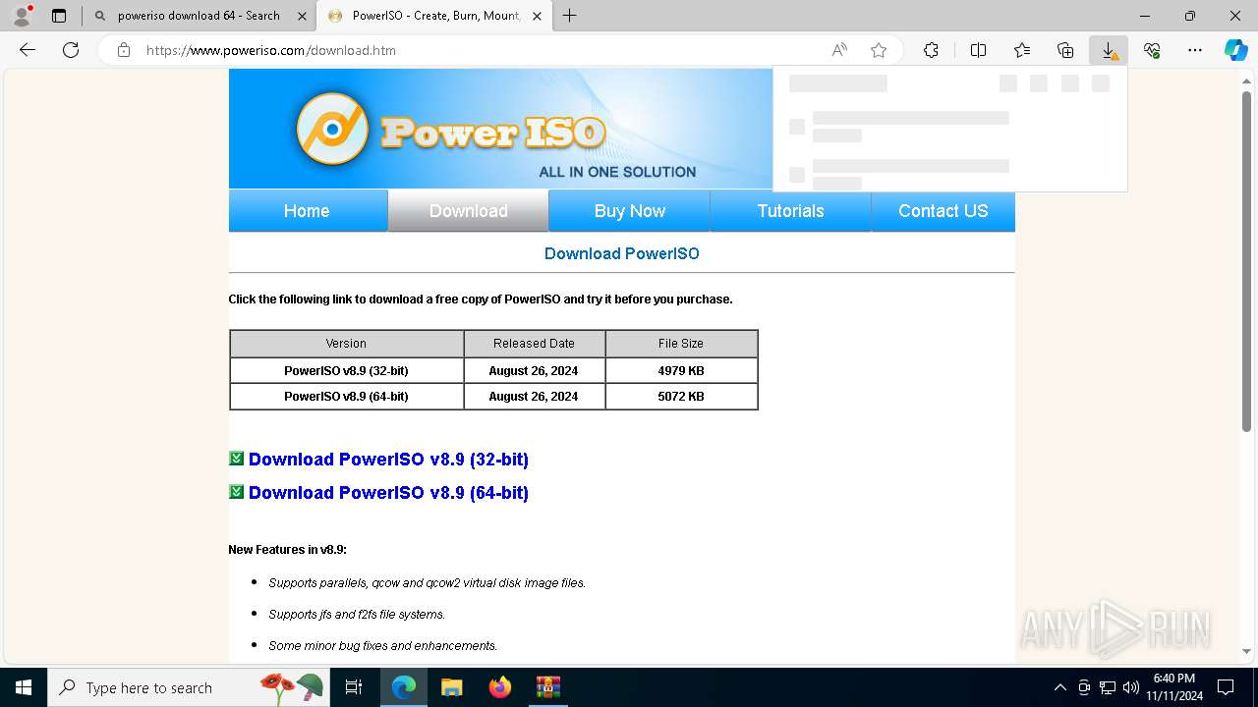The image size is (1258, 707).
Task: Open Microsoft Edge from the taskbar
Action: click(404, 687)
